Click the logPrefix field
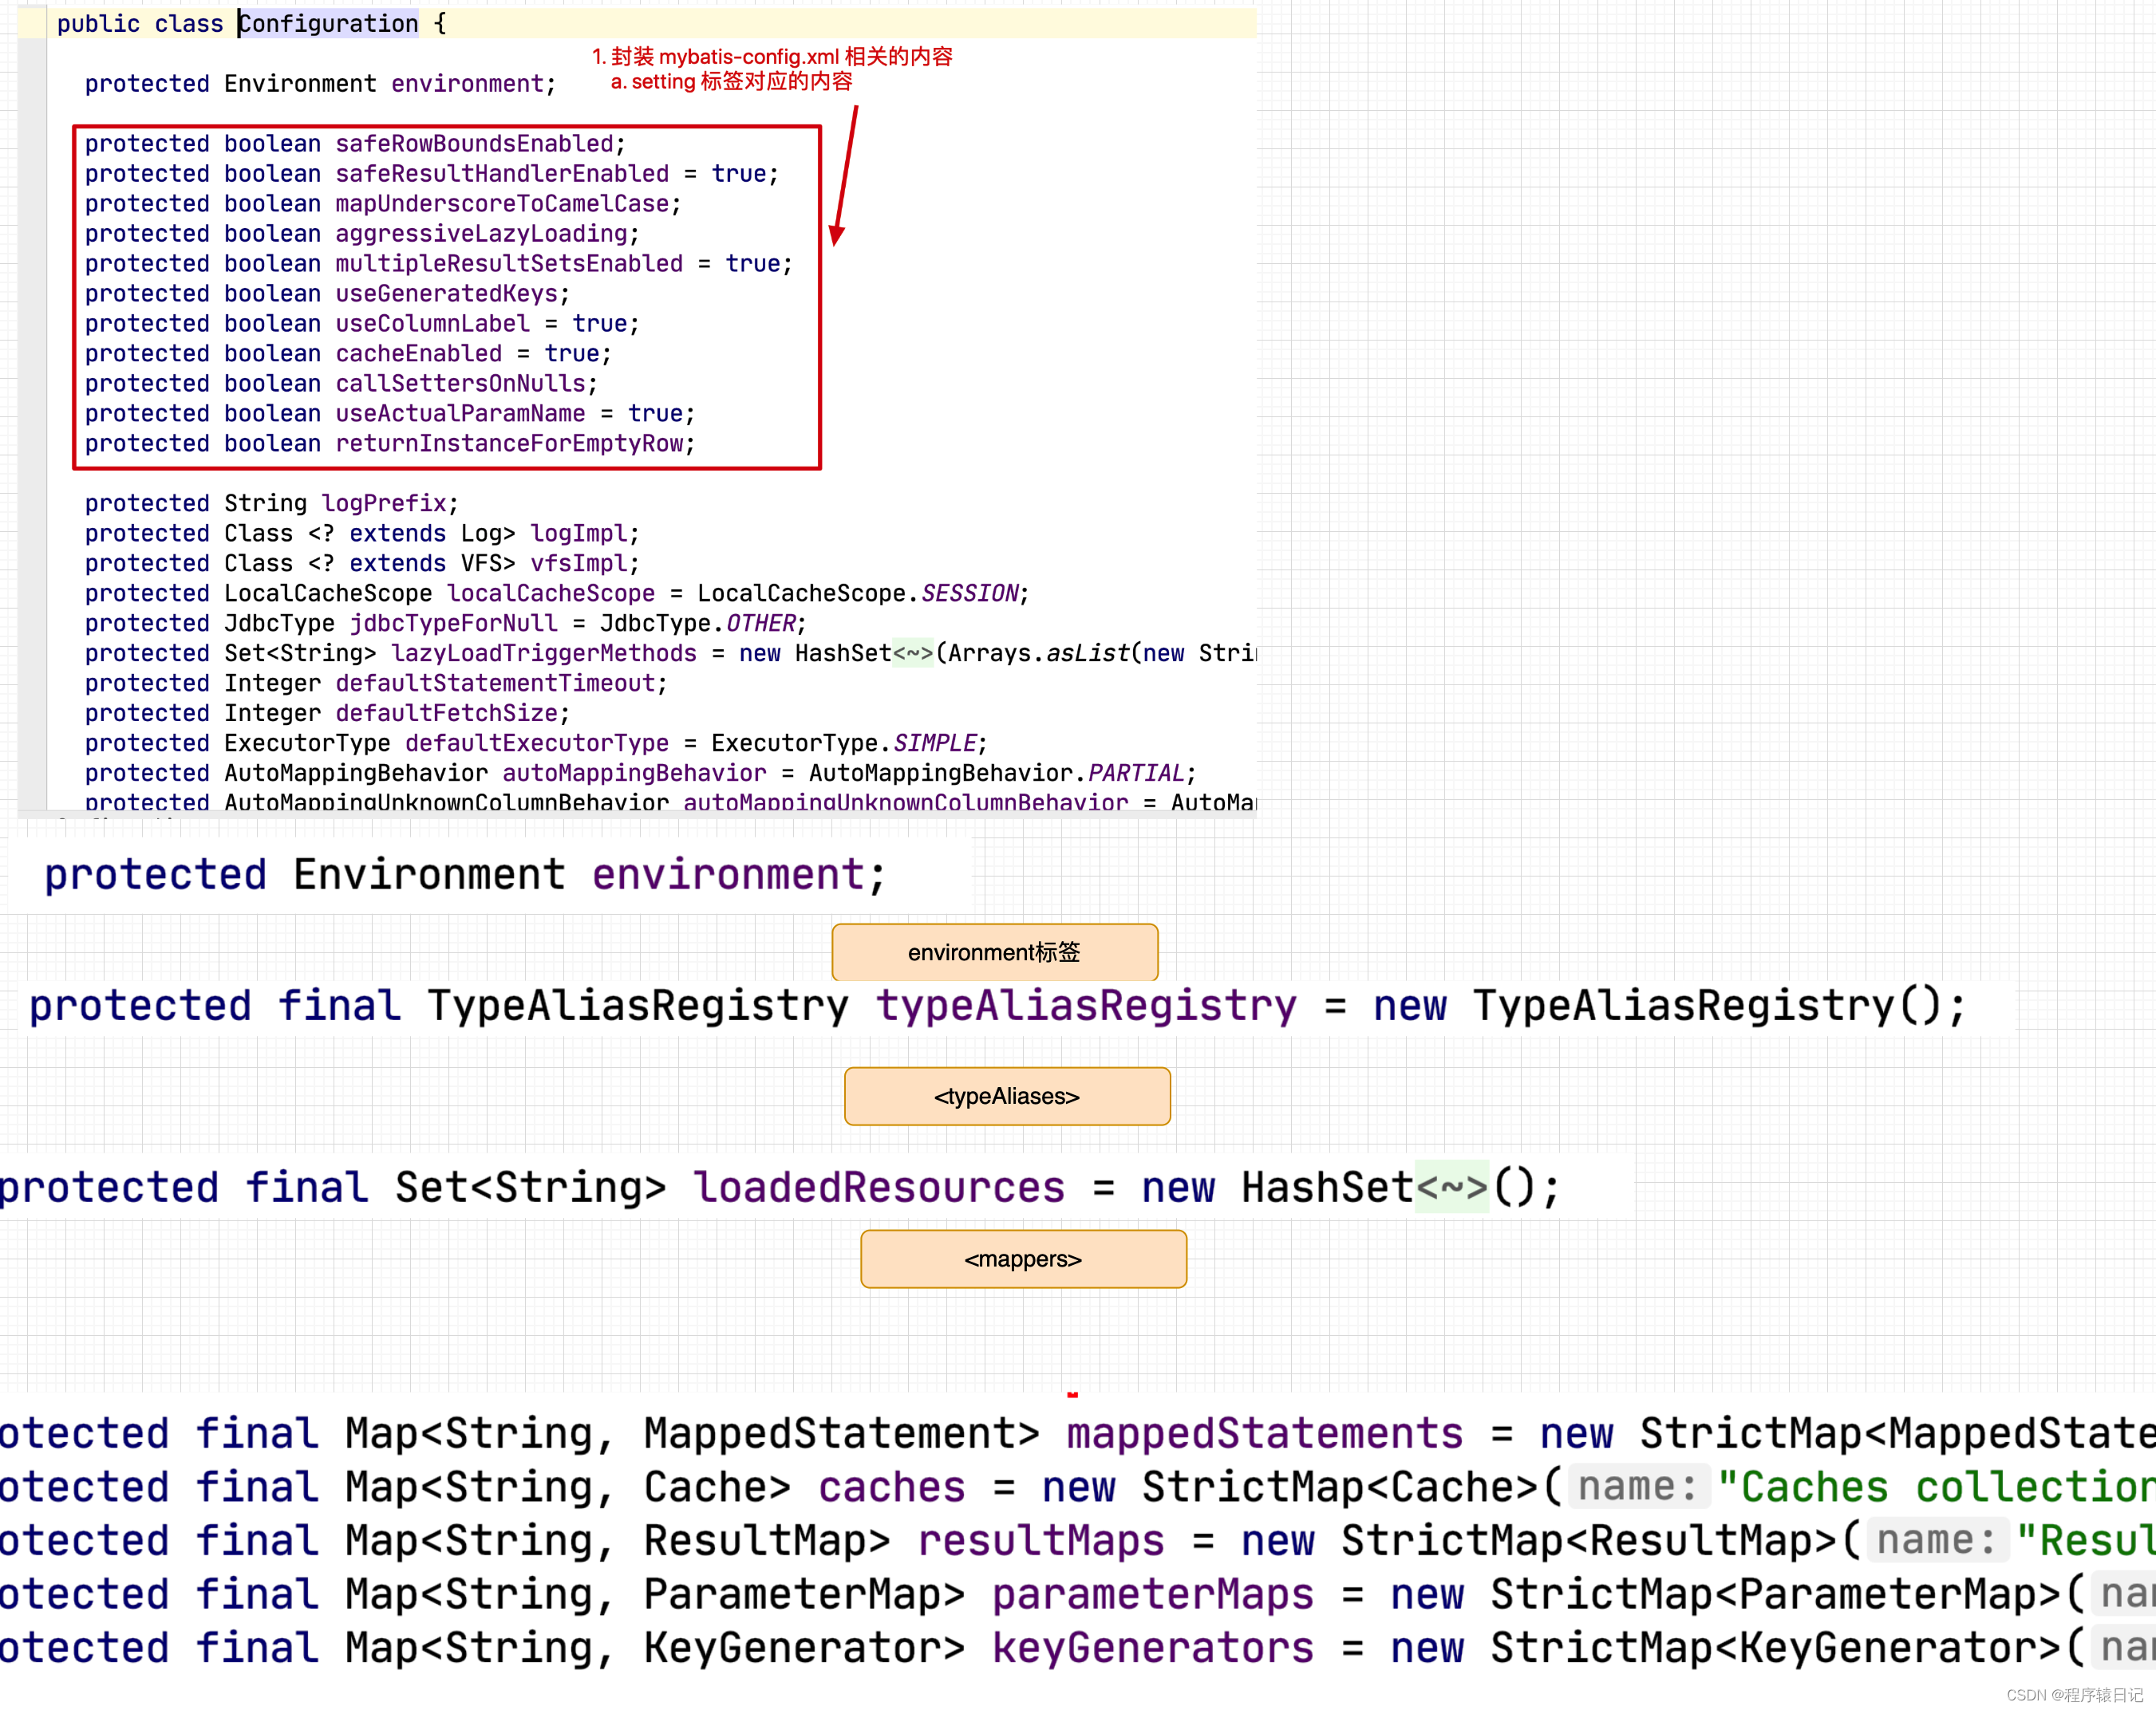The width and height of the screenshot is (2156, 1710). coord(383,502)
